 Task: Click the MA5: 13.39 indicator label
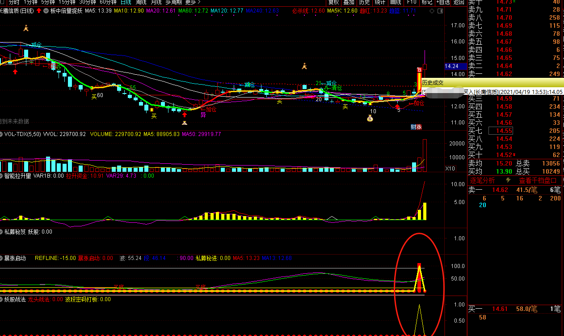pos(98,11)
